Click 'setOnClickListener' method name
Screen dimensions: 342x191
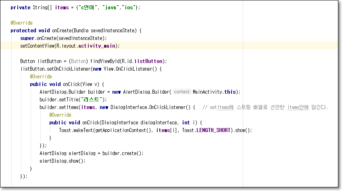tap(69, 69)
